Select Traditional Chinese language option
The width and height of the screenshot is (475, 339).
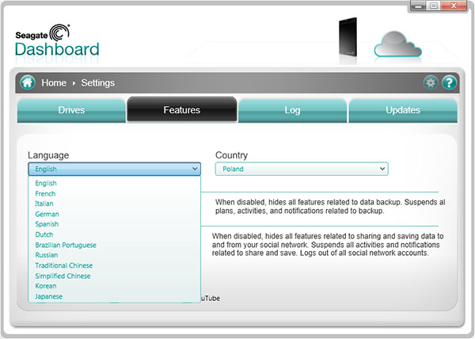[x=115, y=265]
